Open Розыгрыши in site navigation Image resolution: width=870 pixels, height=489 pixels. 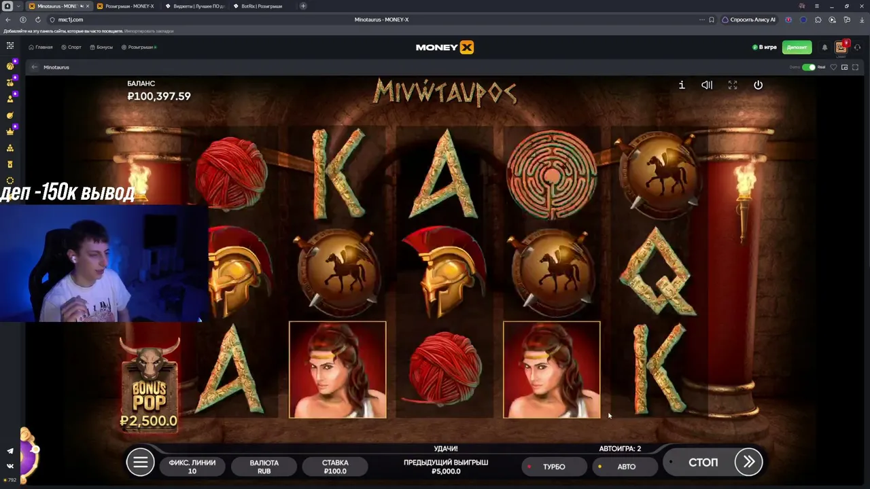[139, 48]
